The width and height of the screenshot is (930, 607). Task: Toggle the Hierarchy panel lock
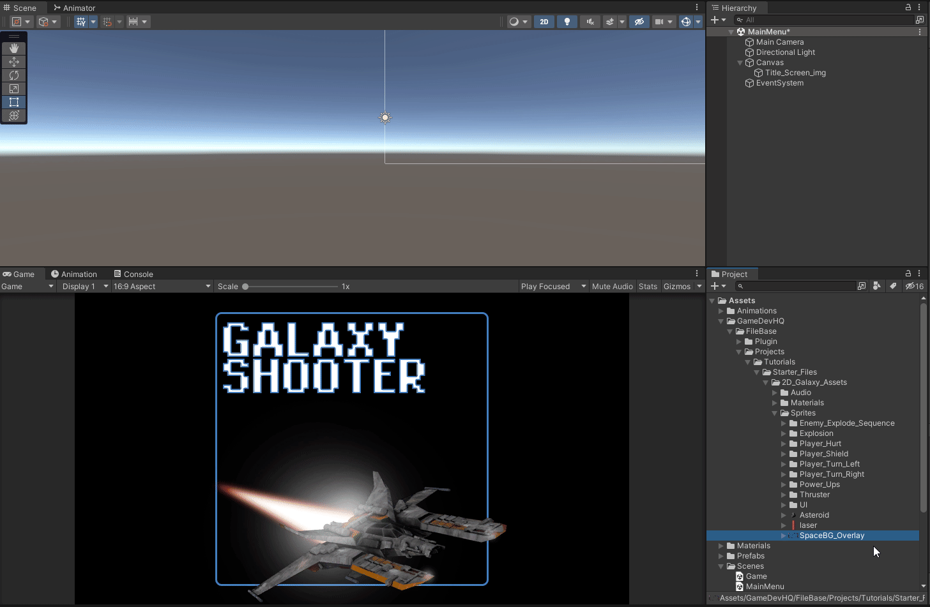(x=908, y=8)
